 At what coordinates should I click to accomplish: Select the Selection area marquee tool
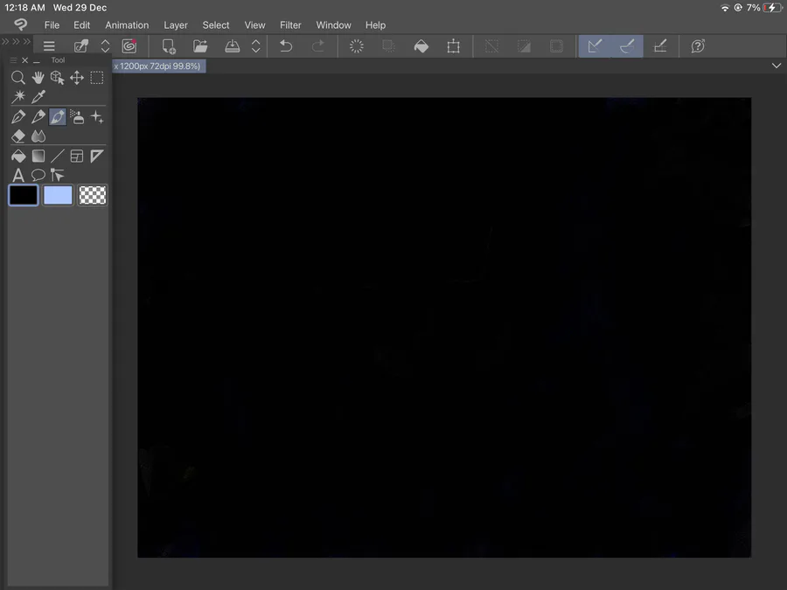tap(96, 78)
